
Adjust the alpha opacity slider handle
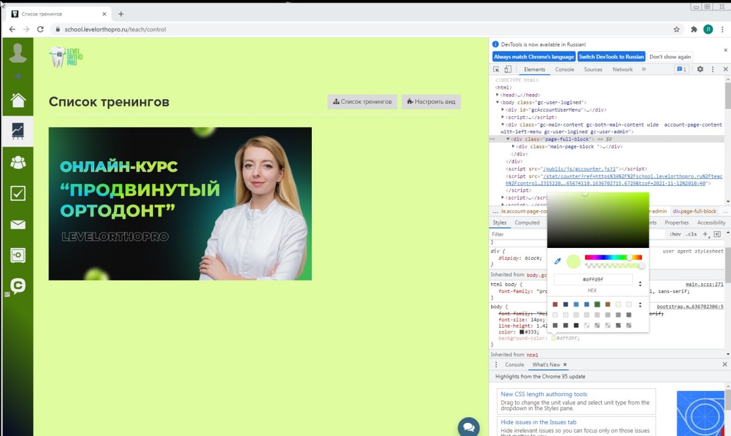[x=641, y=266]
